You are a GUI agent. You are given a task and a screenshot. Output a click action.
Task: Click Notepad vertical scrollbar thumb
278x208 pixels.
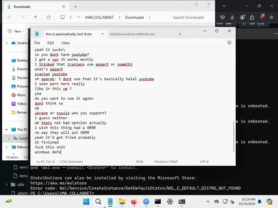tap(234, 136)
